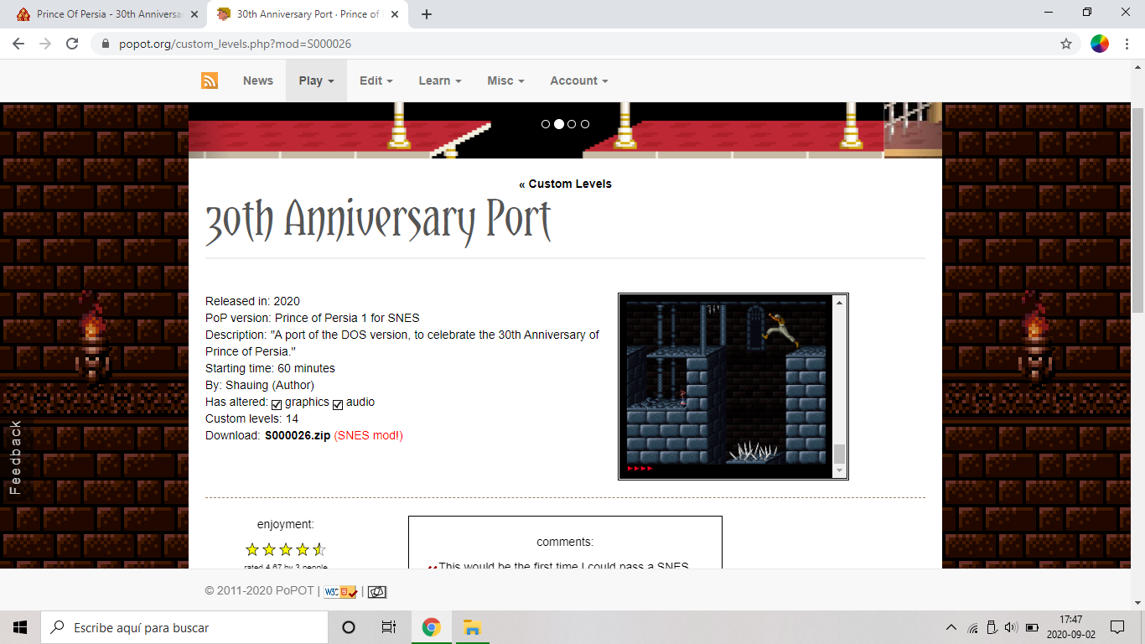
Task: Bookmark this page with star icon
Action: [1066, 44]
